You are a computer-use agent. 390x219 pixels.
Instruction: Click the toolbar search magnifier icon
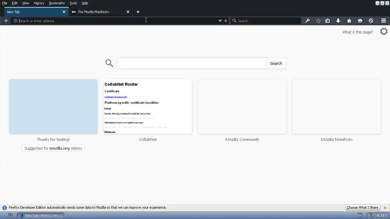234,21
